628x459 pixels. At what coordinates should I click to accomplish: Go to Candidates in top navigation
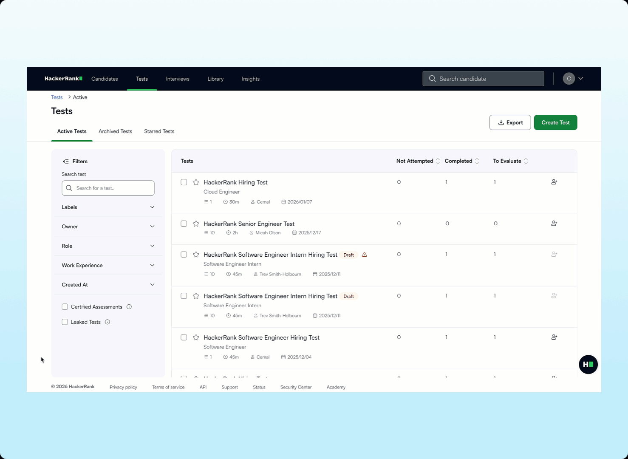click(105, 79)
